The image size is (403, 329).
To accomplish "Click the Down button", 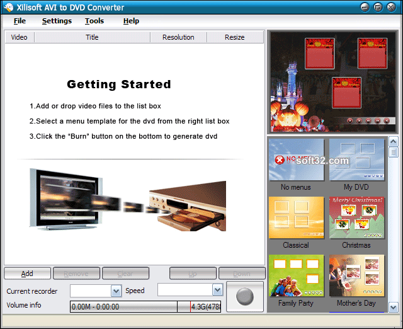I will [x=242, y=273].
